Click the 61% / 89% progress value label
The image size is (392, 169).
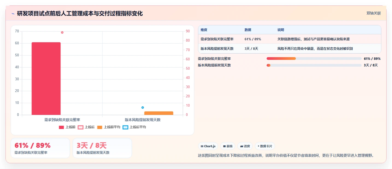tap(372, 59)
